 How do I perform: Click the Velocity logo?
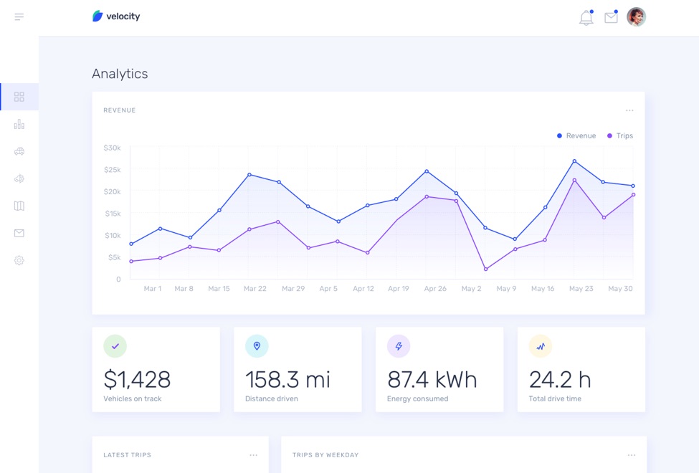coord(116,16)
